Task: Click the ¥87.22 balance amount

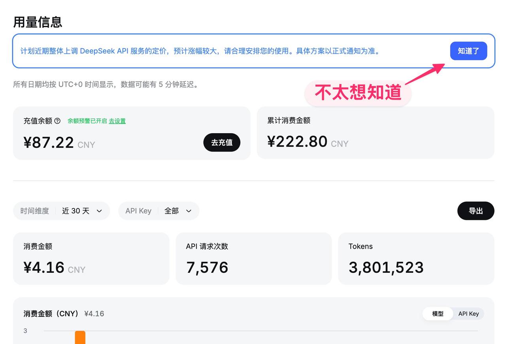Action: pos(49,142)
